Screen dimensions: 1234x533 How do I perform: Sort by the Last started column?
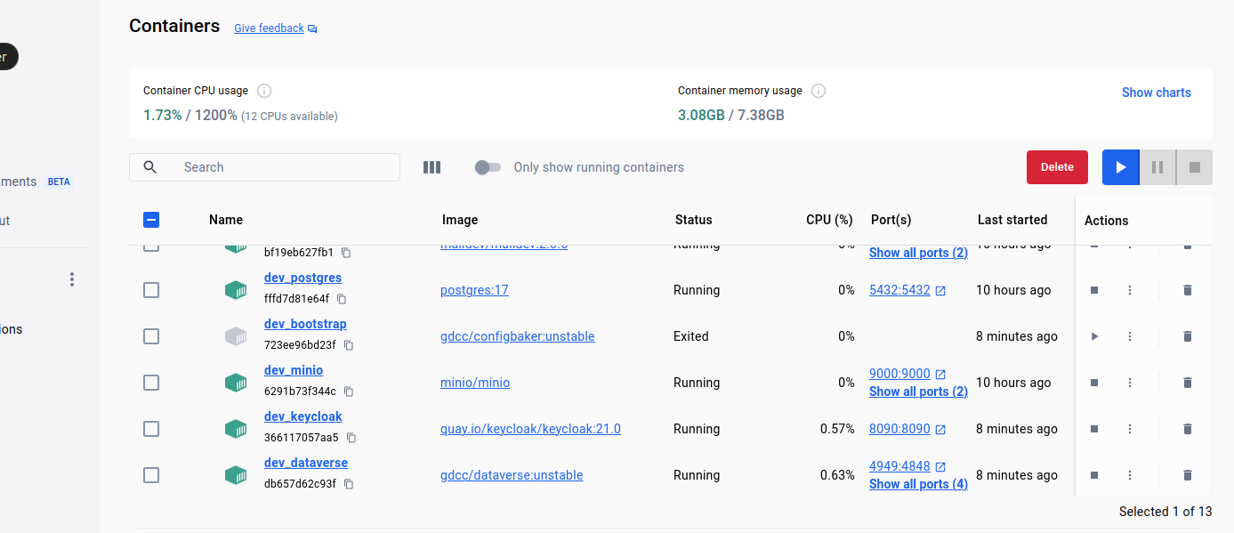(x=1012, y=220)
